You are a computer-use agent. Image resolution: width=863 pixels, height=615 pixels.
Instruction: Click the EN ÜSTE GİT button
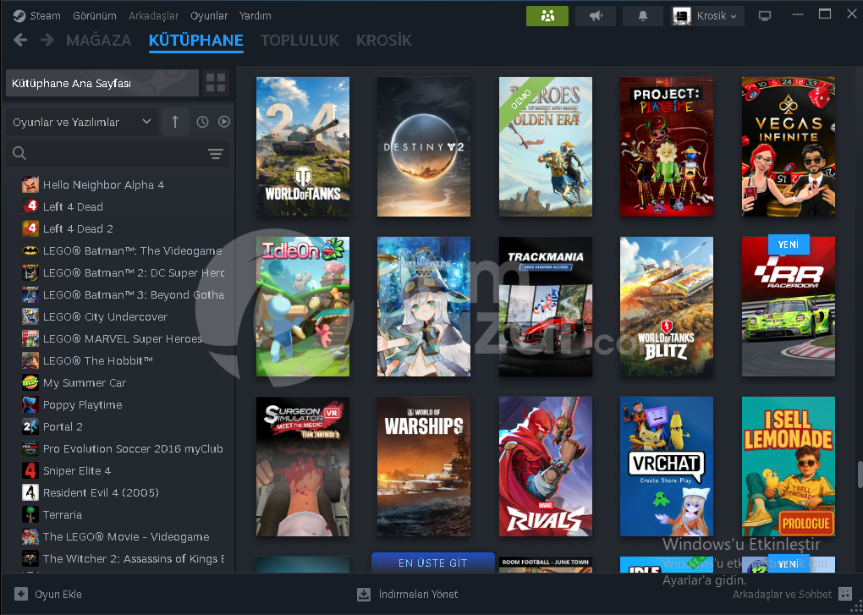tap(433, 563)
